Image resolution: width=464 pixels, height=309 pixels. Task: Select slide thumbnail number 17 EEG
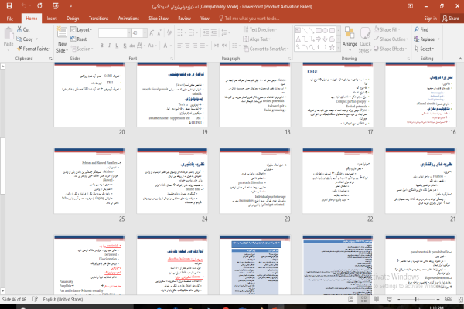click(338, 94)
